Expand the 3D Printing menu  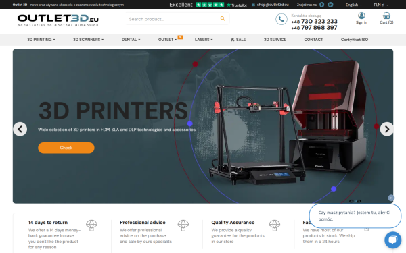coord(41,40)
